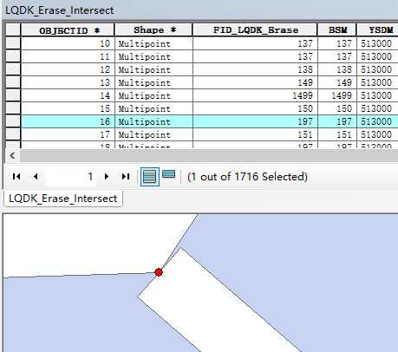The height and width of the screenshot is (352, 398).
Task: Select row selector for highlighted OBJECTID 16
Action: coord(13,121)
